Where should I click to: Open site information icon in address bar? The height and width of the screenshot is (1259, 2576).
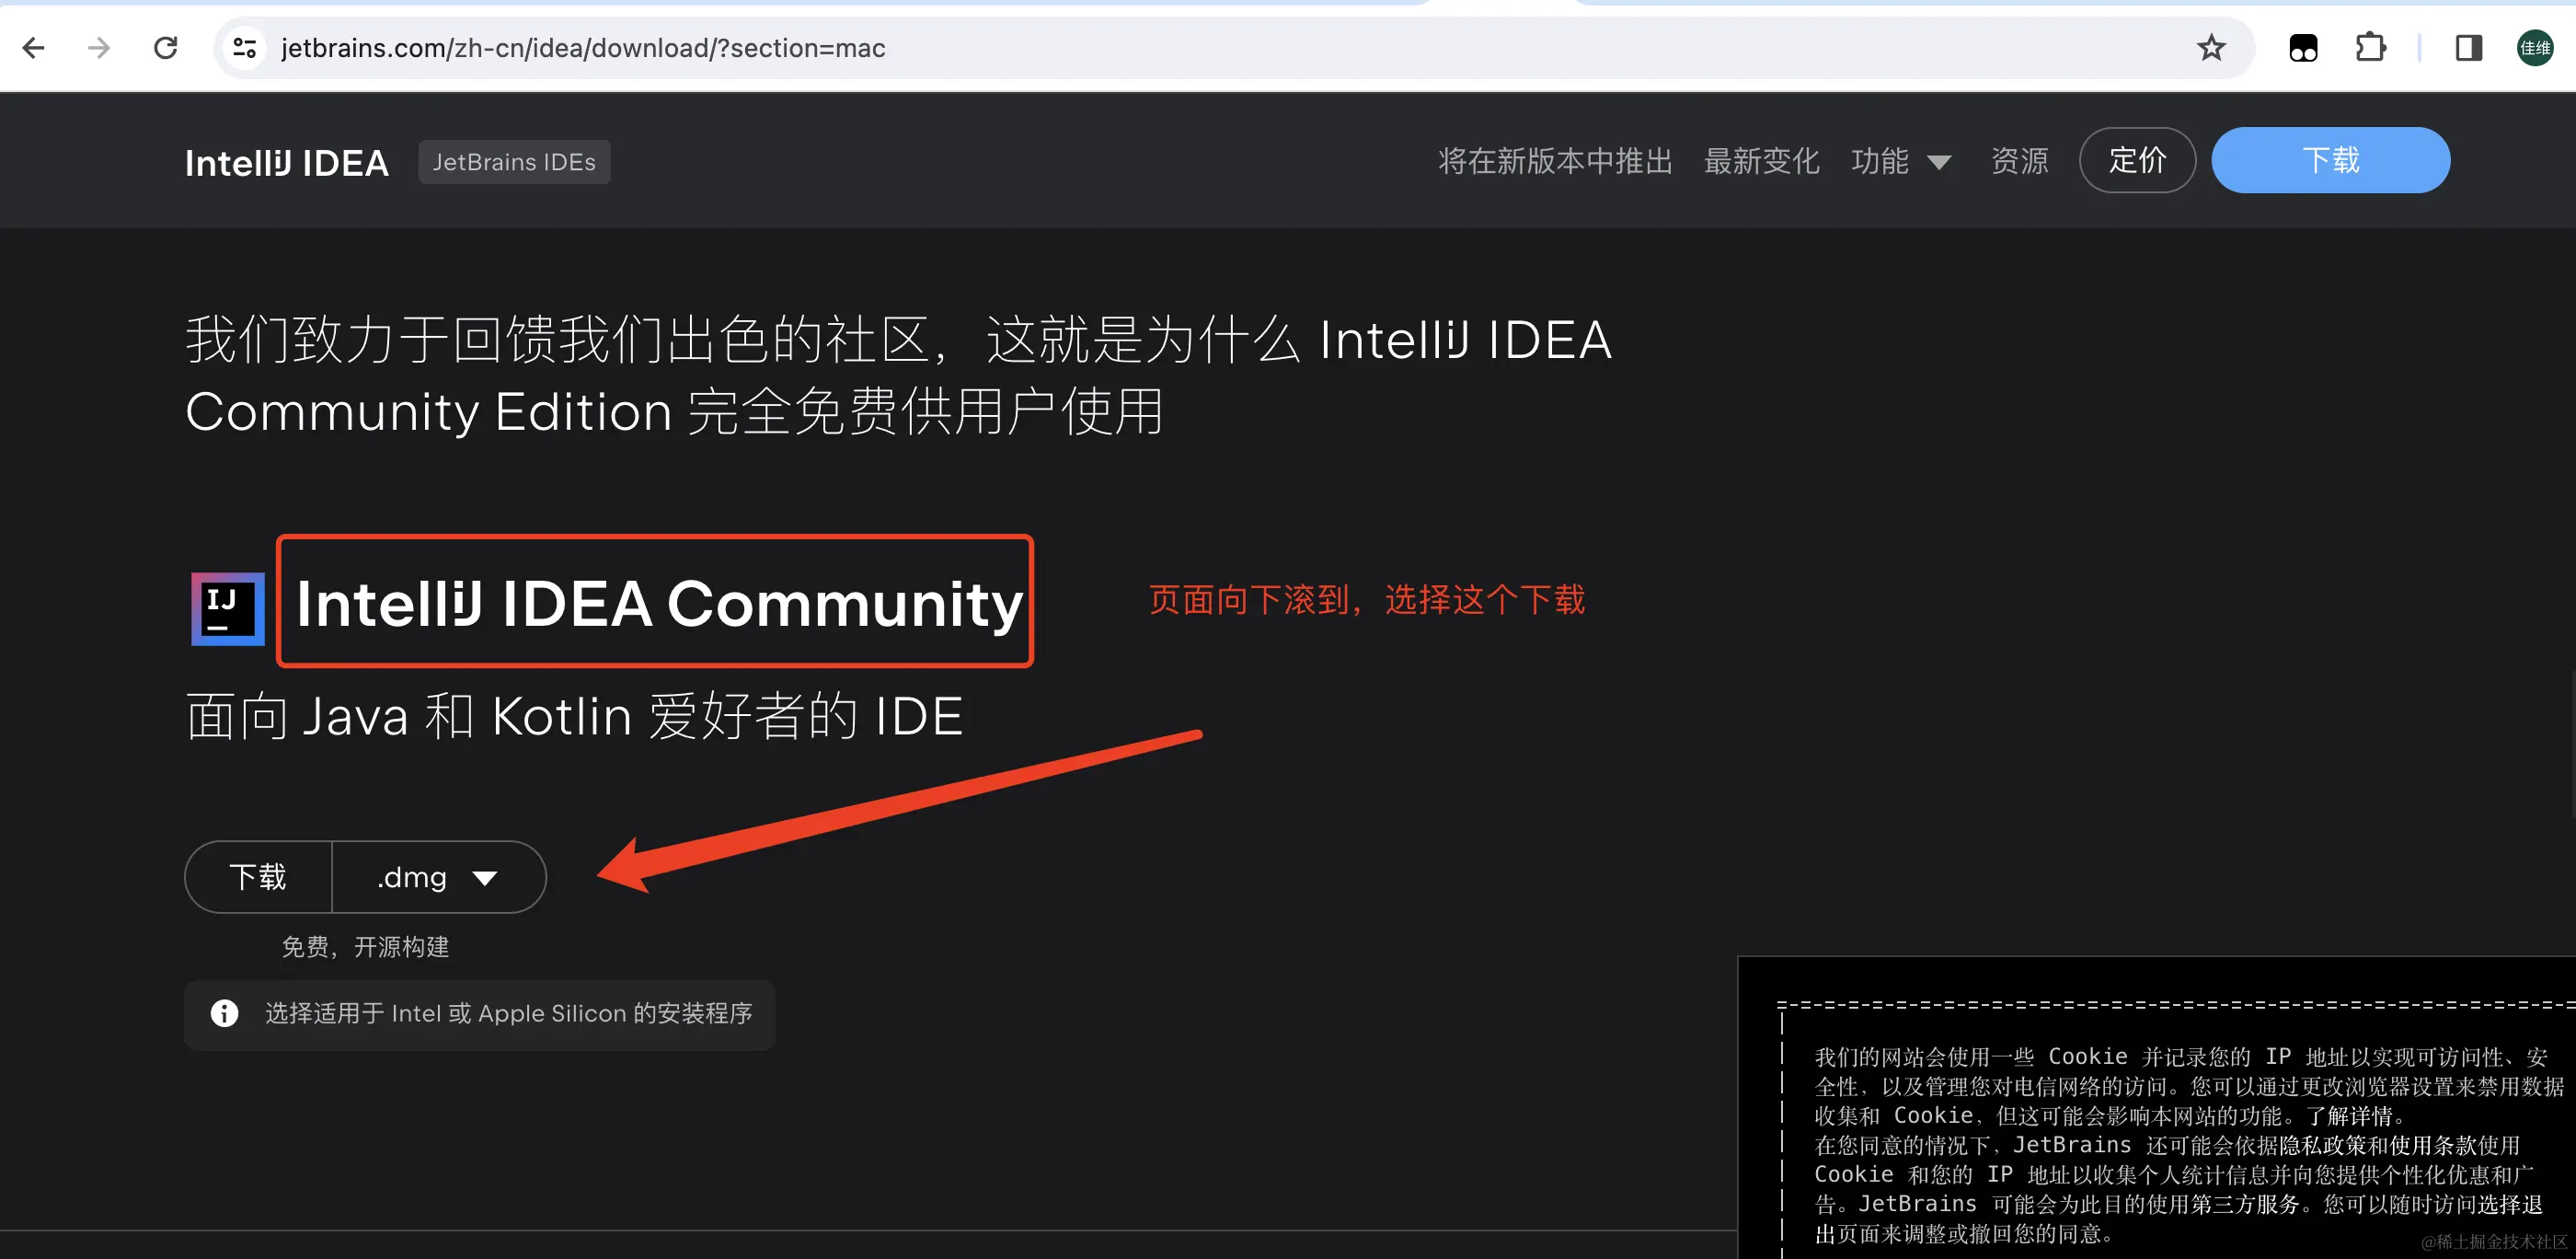[x=245, y=48]
